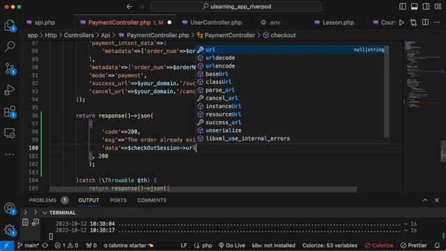Customize layout icon in title bar

438,6
